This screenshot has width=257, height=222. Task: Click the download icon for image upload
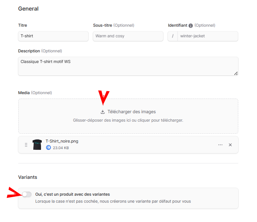[x=103, y=112]
